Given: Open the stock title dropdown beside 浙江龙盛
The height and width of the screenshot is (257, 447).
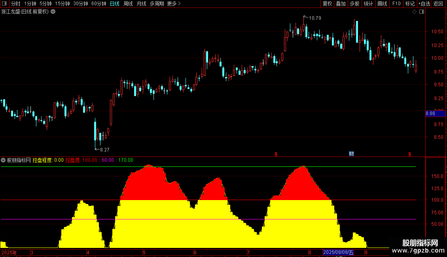Looking at the screenshot, I should coord(53,12).
